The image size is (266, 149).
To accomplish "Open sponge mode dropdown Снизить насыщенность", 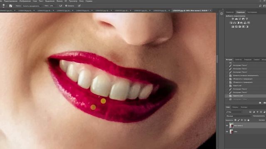I will (x=32, y=6).
